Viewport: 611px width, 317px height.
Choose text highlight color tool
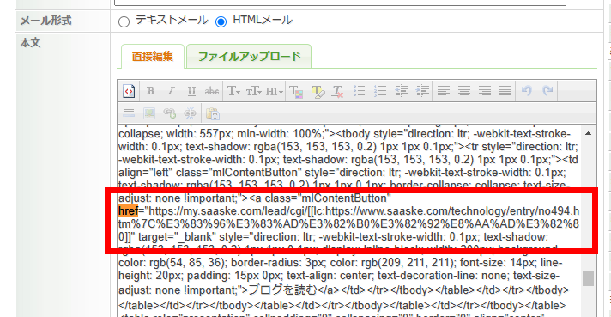(318, 91)
